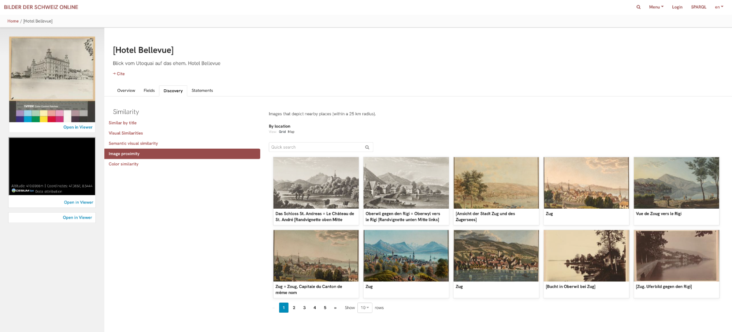
Task: Switch to the Fields tab
Action: pos(149,91)
